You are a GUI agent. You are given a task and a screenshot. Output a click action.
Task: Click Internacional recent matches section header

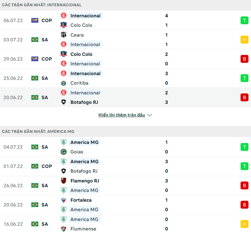[x=42, y=5]
